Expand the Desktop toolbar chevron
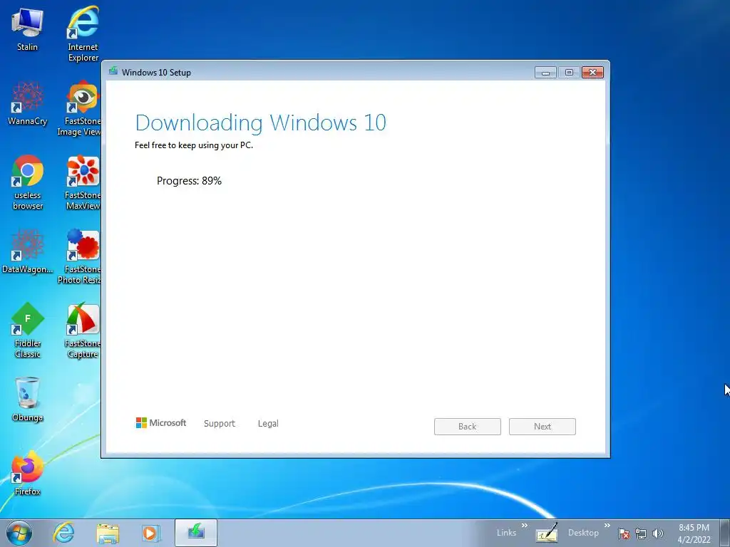Screen dimensions: 730x547 [607, 525]
